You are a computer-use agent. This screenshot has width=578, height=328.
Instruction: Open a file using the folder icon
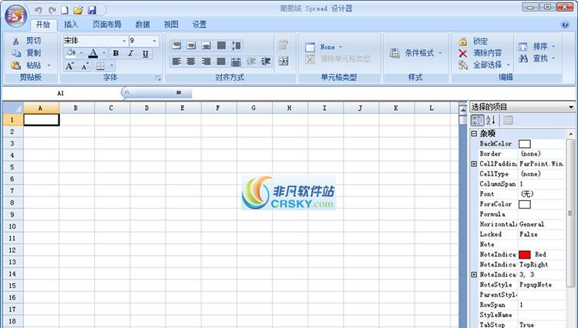[78, 10]
